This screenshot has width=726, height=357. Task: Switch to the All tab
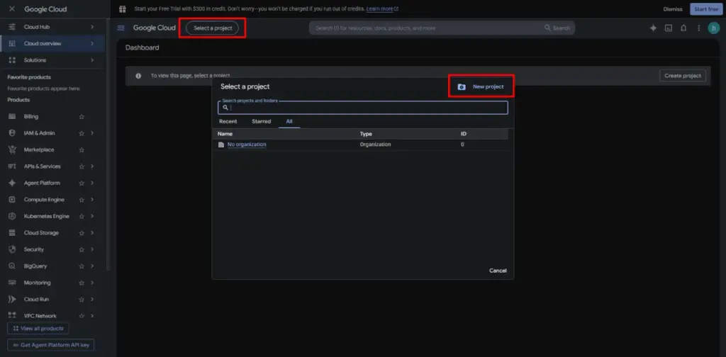(x=289, y=122)
